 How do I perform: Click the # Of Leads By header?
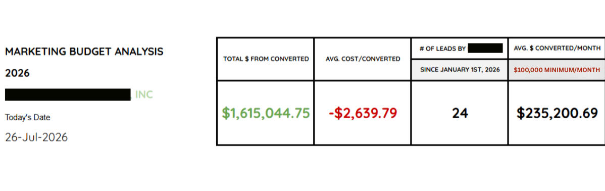coord(442,49)
